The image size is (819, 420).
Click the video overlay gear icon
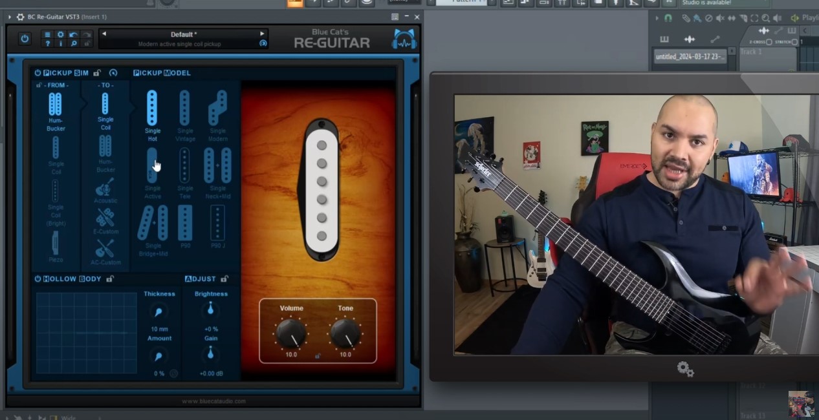pos(686,369)
